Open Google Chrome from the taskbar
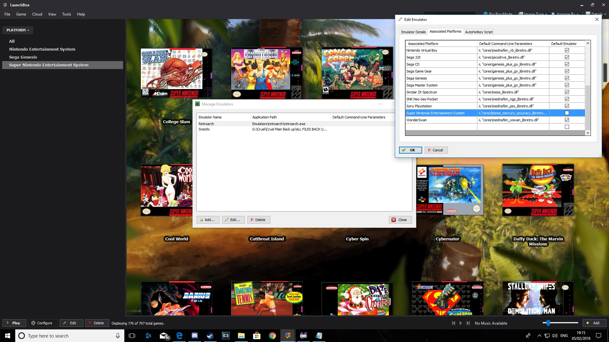Screen dimensions: 609x342 [x=272, y=336]
